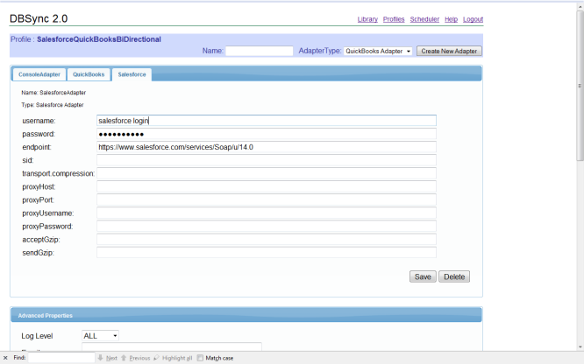The height and width of the screenshot is (364, 584).
Task: Switch to the ConsoleAdapter tab
Action: [x=39, y=75]
